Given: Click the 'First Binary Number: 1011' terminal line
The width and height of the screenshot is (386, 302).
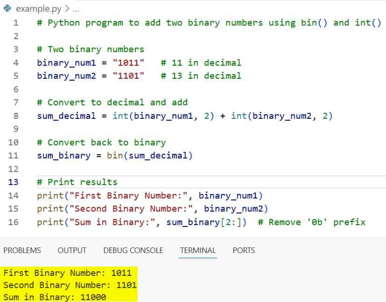Looking at the screenshot, I should 67,273.
